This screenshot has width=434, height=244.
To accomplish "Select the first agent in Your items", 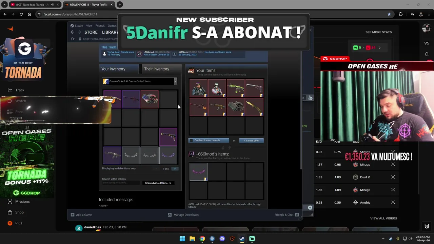I will tap(198, 88).
